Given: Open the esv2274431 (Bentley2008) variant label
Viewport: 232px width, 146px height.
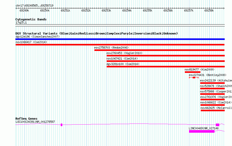Looking at the screenshot, I should pos(207,75).
